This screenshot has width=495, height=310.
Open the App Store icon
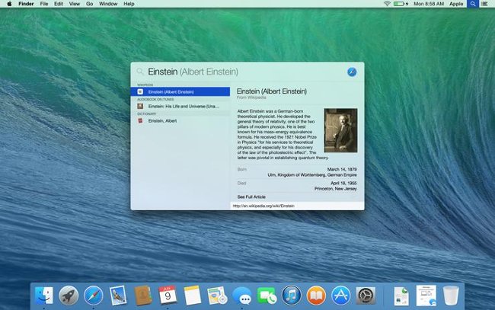click(341, 296)
